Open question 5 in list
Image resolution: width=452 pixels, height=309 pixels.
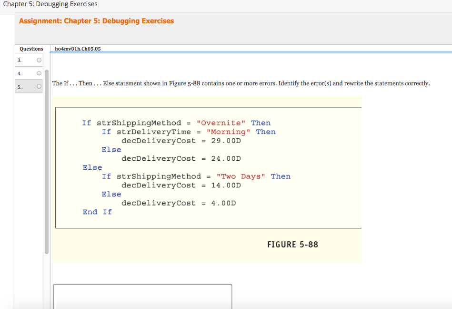(29, 87)
